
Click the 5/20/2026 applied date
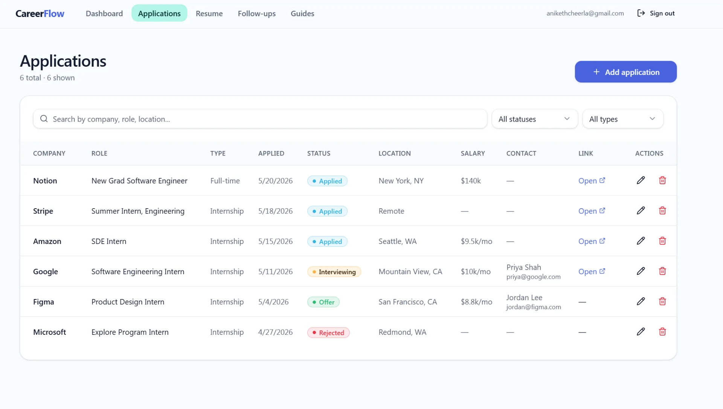275,181
